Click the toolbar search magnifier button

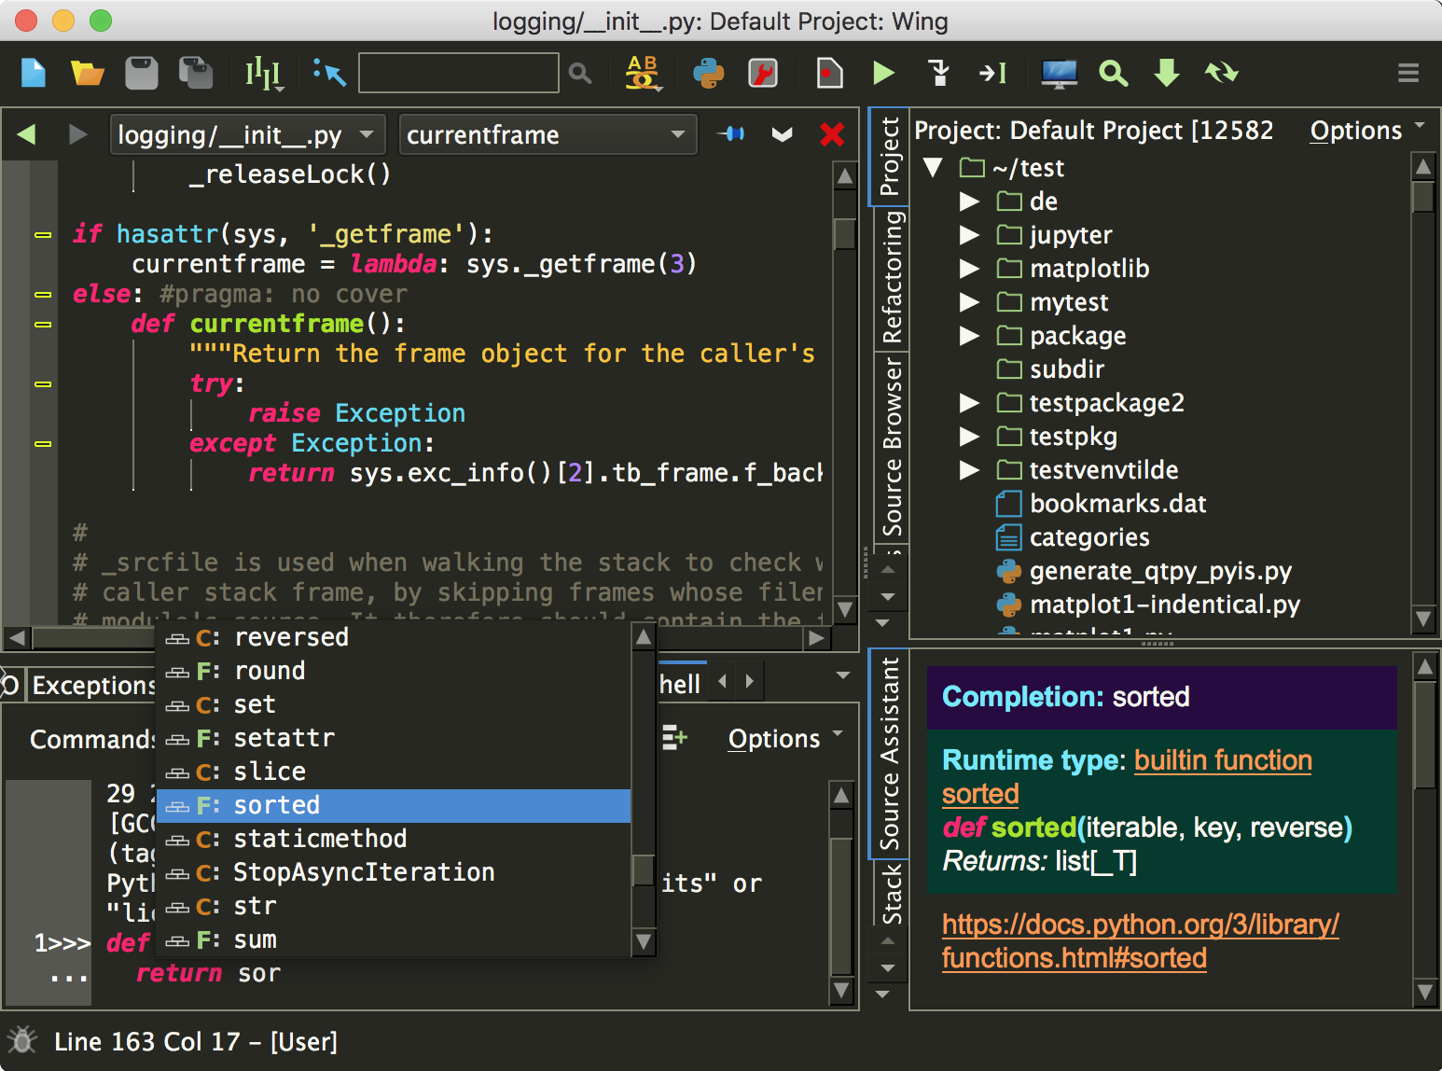(x=580, y=73)
